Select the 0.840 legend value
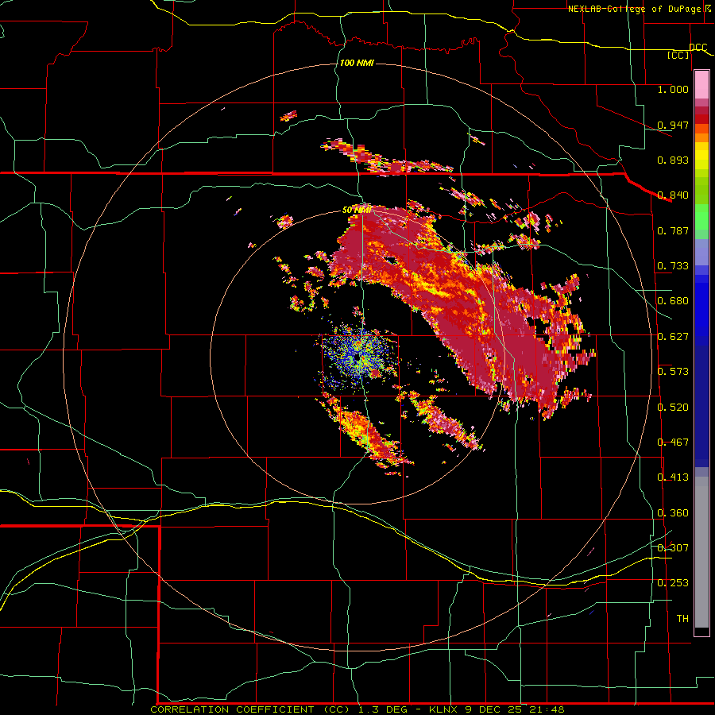This screenshot has height=715, width=715. 673,195
